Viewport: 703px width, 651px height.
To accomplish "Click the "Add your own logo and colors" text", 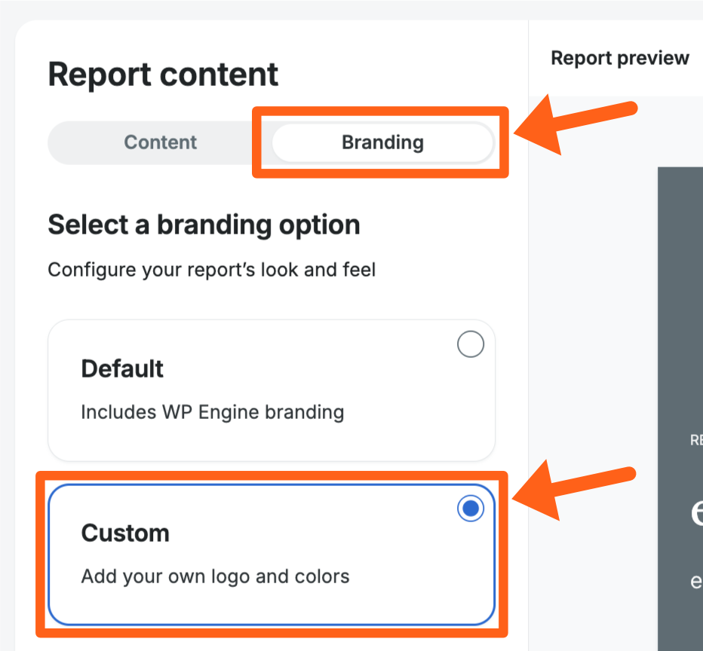I will coord(215,577).
